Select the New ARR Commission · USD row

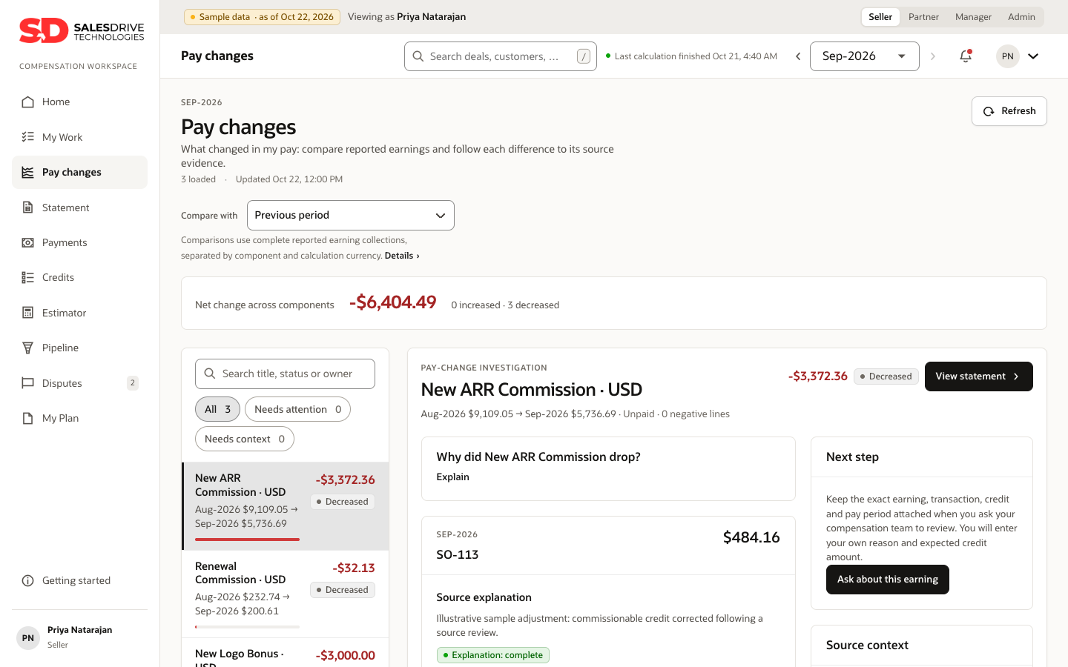pyautogui.click(x=286, y=506)
